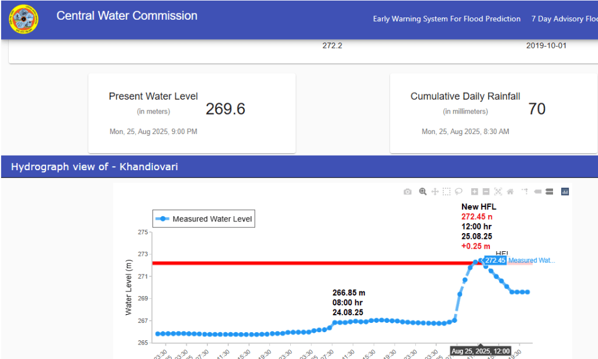598x359 pixels.
Task: Open the Plotly logo link
Action: 565,192
